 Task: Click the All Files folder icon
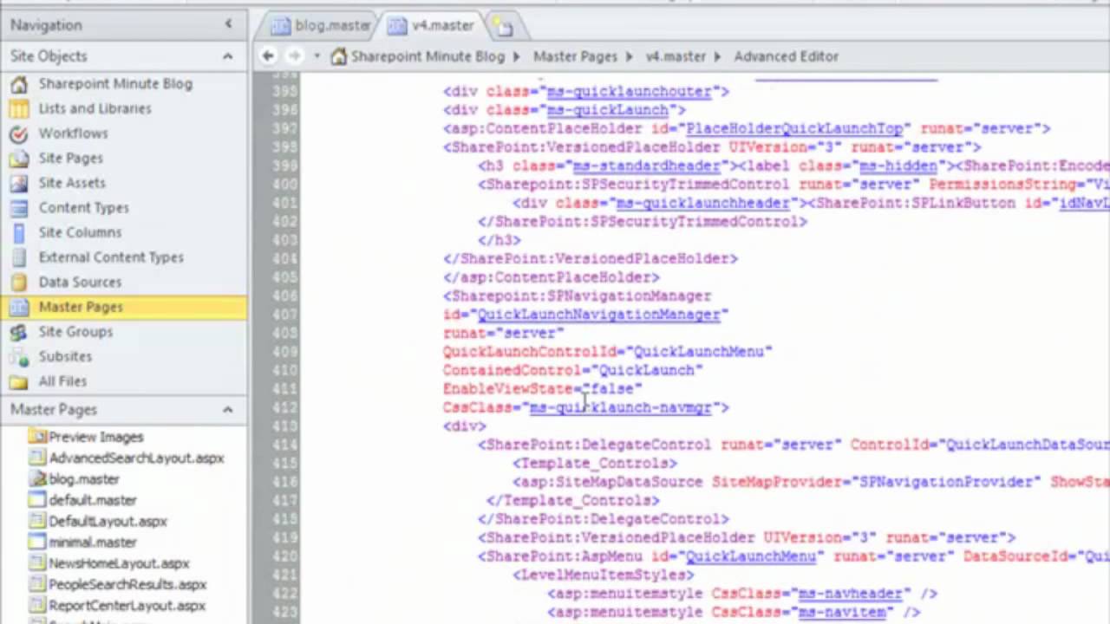click(18, 381)
